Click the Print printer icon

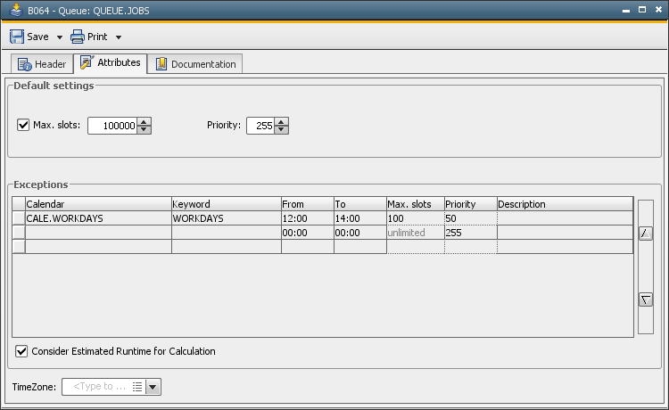(x=78, y=37)
